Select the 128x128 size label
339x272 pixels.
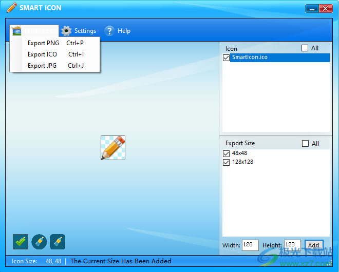242,162
